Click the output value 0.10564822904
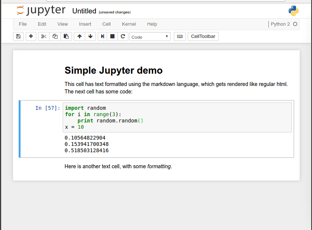This screenshot has height=230, width=312. coord(85,138)
